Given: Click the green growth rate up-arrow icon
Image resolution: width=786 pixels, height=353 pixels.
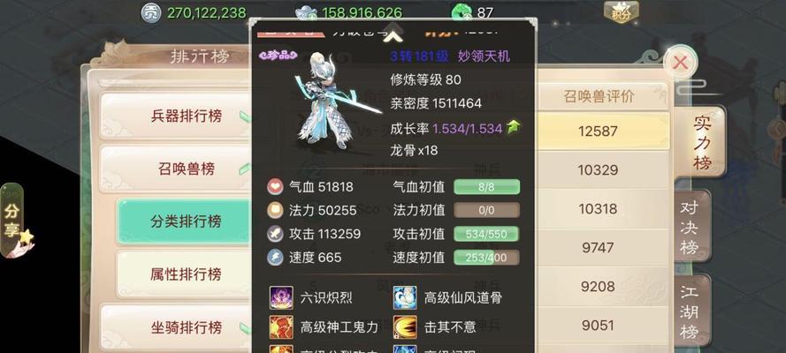Looking at the screenshot, I should pos(513,128).
